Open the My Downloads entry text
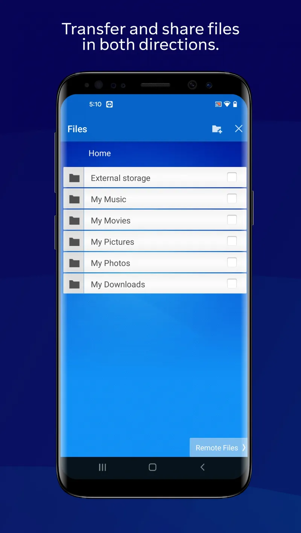This screenshot has width=301, height=533. point(118,285)
